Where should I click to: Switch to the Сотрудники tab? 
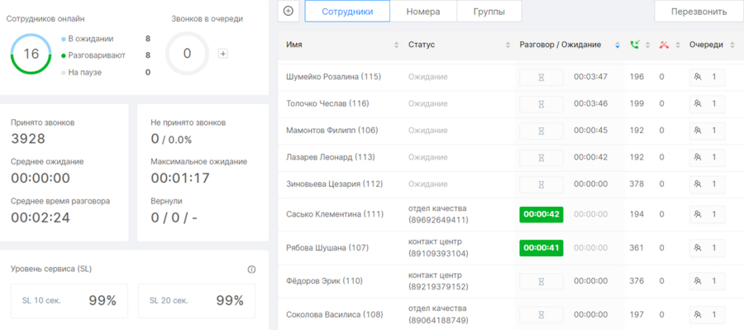click(347, 12)
